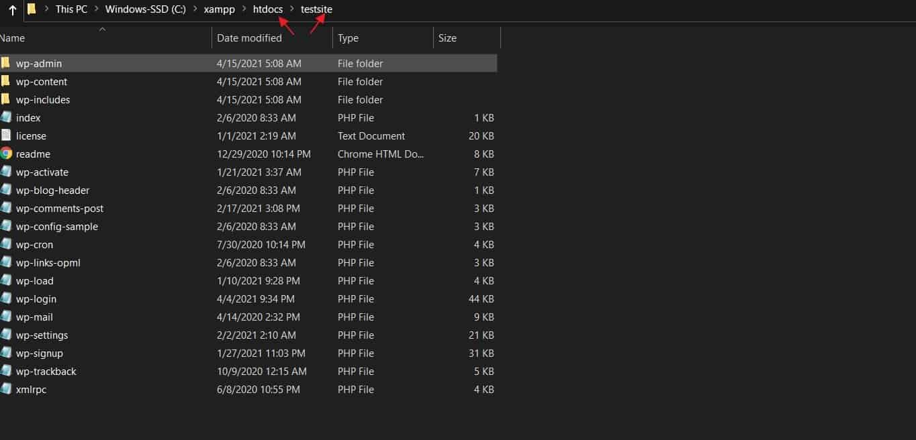Select the wp-content folder icon
Viewport: 916px width, 440px height.
click(x=5, y=81)
